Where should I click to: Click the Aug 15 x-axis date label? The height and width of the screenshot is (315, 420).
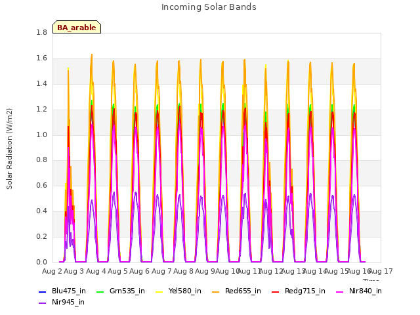(x=337, y=271)
